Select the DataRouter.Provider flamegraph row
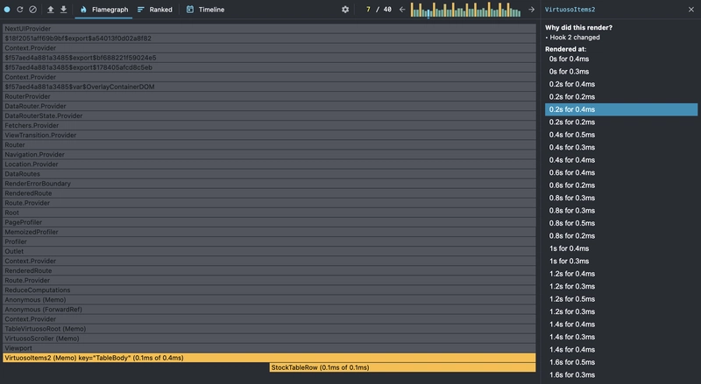The height and width of the screenshot is (384, 701). click(x=269, y=106)
